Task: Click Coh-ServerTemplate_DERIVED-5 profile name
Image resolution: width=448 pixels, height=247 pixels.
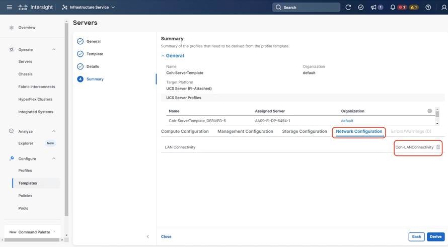Action: tap(197, 121)
